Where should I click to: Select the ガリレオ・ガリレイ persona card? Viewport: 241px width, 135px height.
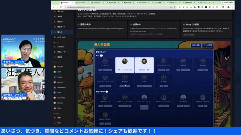click(164, 65)
